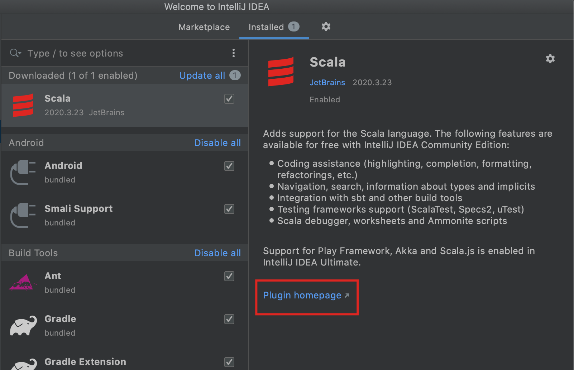Toggle the Gradle plugin checkbox
Screen dimensions: 574x370
(229, 319)
